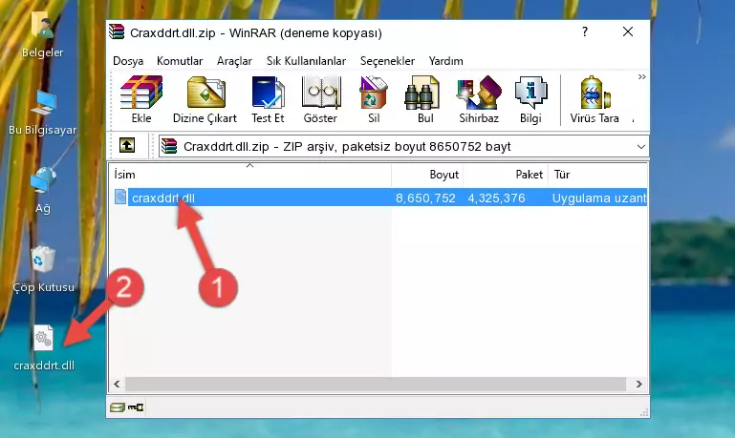
Task: Expand the toolbar overflow chevron
Action: 641,76
